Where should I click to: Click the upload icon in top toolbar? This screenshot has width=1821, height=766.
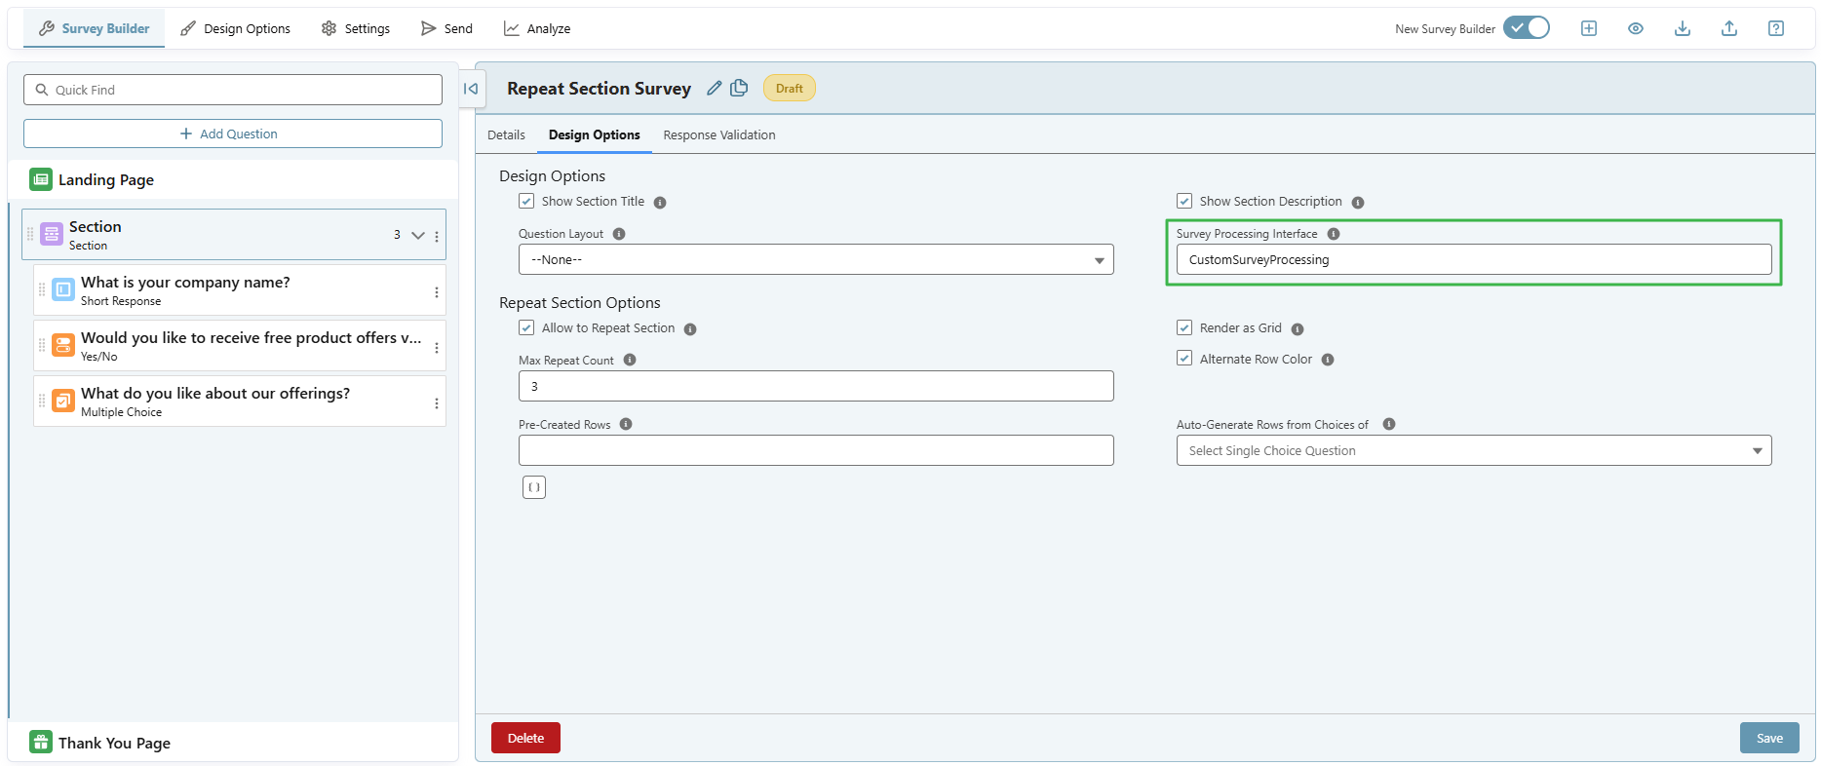pyautogui.click(x=1729, y=28)
